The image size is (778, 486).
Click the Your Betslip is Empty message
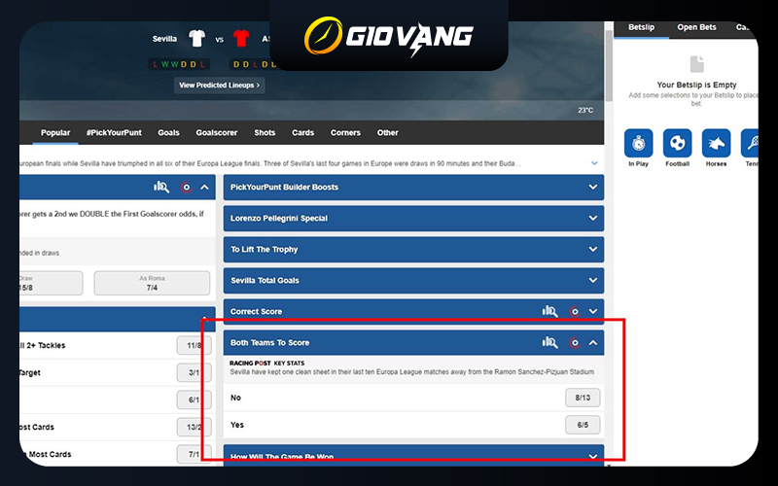pyautogui.click(x=696, y=85)
